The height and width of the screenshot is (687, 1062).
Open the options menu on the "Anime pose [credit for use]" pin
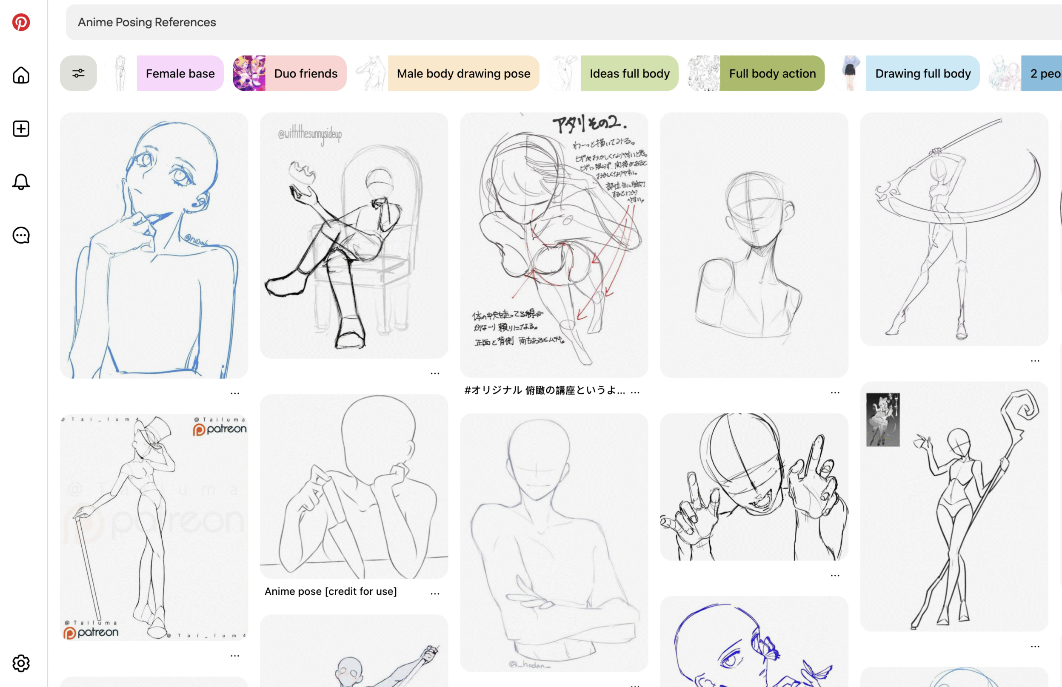point(435,593)
